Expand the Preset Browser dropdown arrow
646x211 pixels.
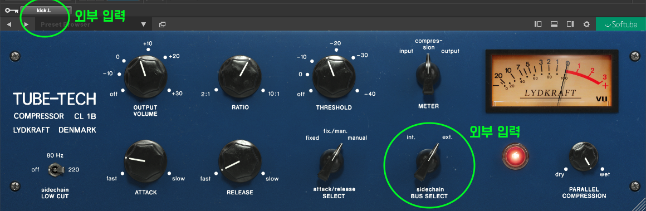tap(143, 24)
